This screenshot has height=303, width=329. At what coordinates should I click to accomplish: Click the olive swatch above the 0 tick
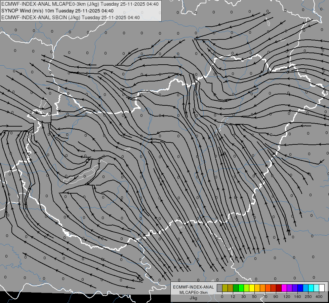pos(225,288)
